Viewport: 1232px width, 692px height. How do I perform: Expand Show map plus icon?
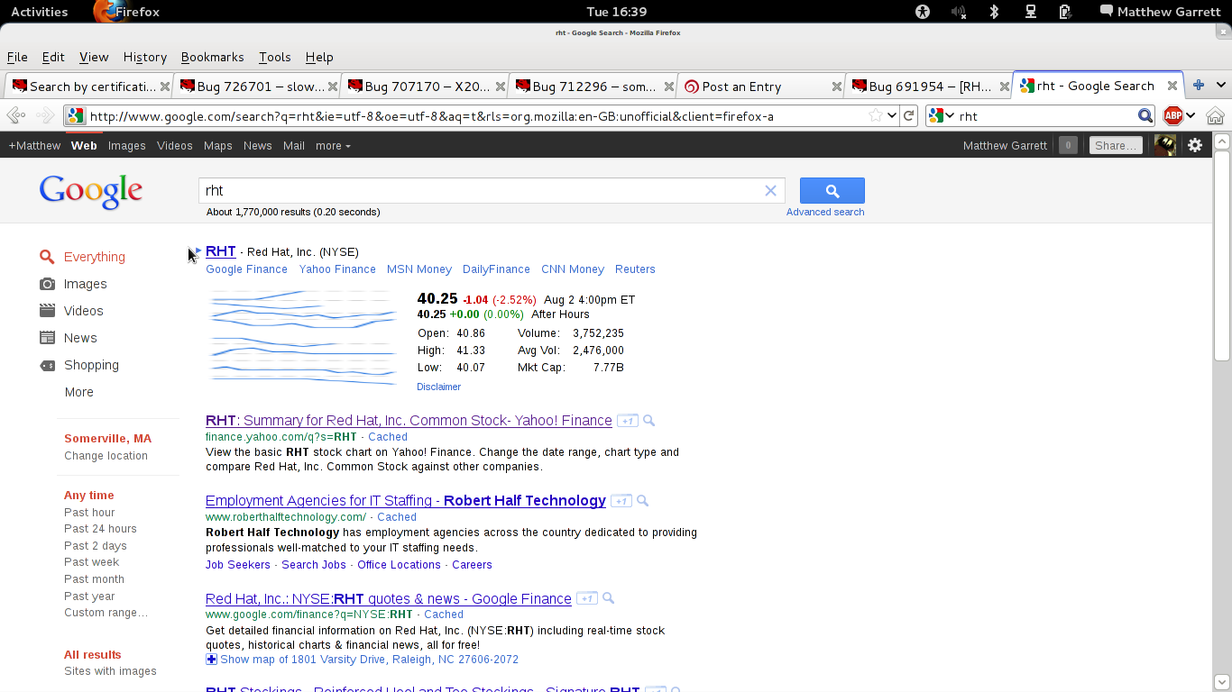(211, 660)
